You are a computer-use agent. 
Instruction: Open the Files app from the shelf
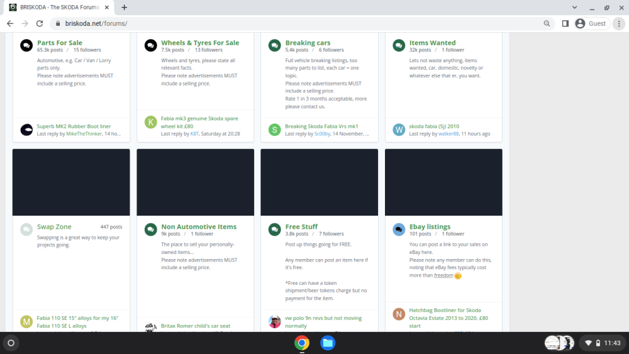click(327, 343)
